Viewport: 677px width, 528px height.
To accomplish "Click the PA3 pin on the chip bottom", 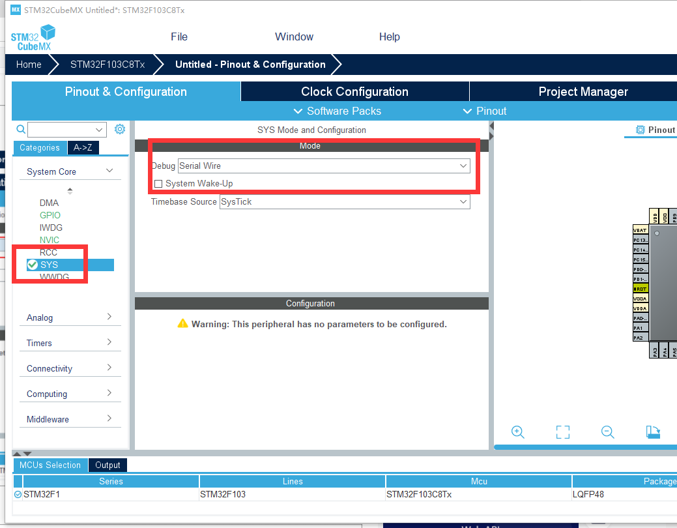I will click(x=655, y=351).
